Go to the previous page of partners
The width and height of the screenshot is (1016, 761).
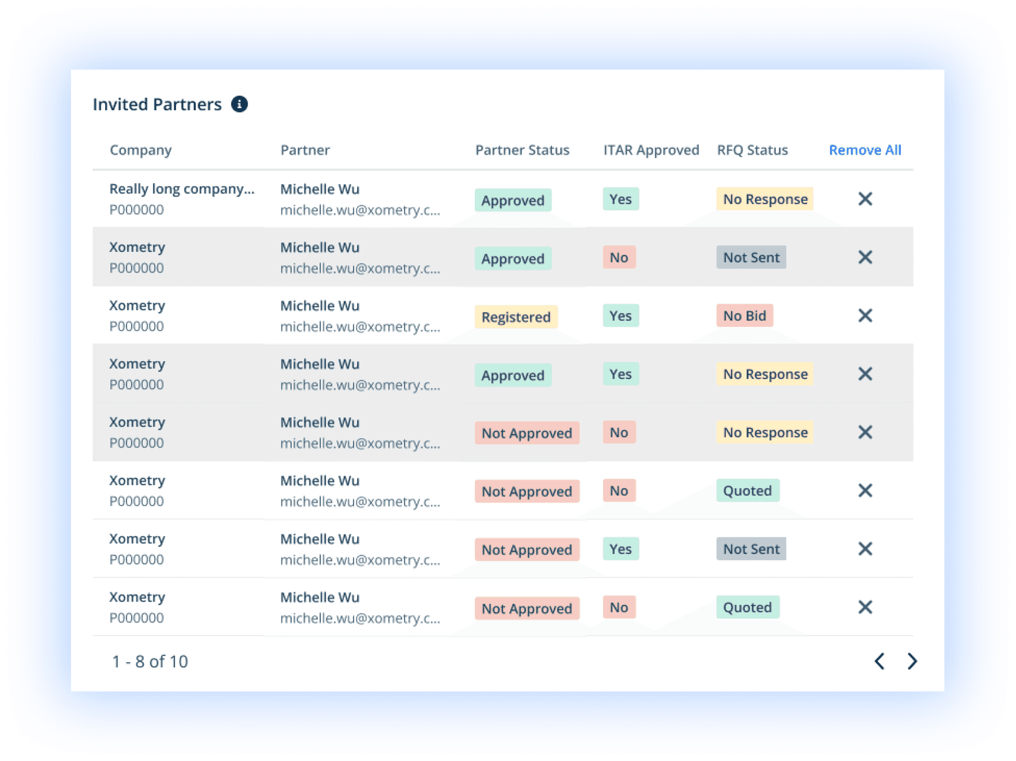point(880,661)
